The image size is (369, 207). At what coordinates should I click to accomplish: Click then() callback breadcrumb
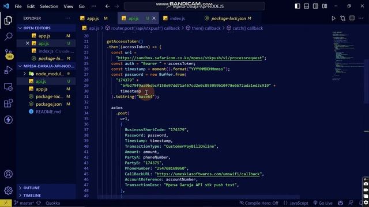(x=204, y=28)
